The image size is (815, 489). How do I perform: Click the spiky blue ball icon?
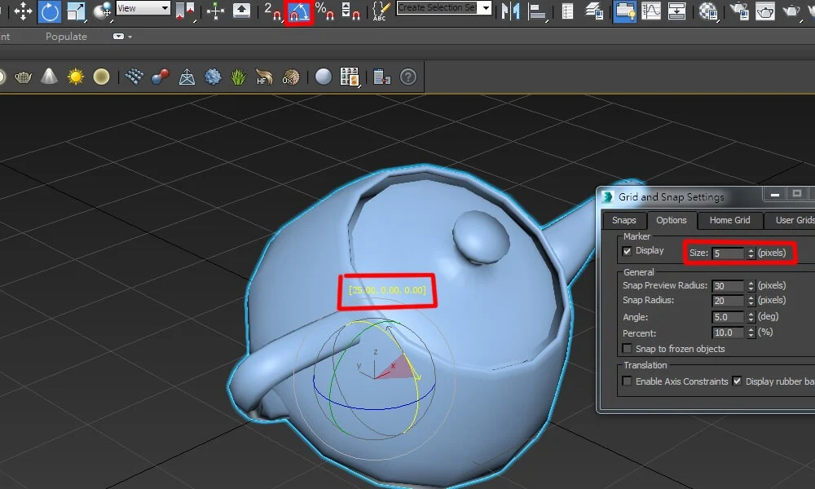pyautogui.click(x=213, y=77)
